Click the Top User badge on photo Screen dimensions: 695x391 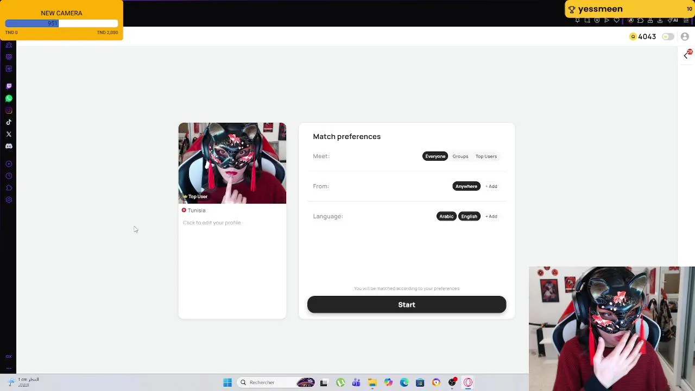pyautogui.click(x=195, y=197)
